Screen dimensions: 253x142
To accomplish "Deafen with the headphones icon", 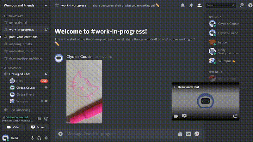I will click(39, 138).
